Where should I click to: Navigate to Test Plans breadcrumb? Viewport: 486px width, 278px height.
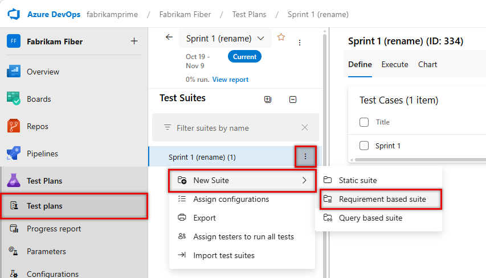(249, 15)
